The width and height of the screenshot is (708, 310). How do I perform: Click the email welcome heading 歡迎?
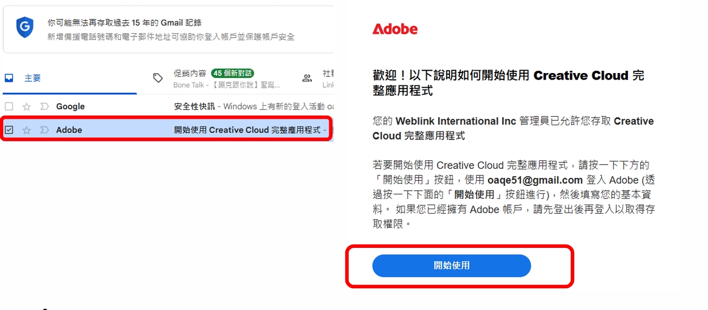tap(508, 83)
